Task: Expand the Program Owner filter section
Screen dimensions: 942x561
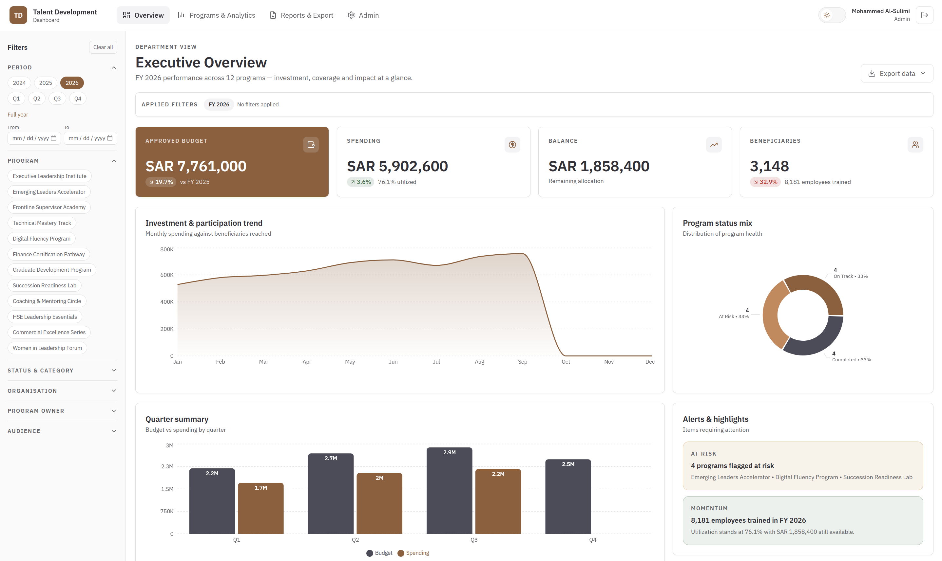Action: pos(62,411)
